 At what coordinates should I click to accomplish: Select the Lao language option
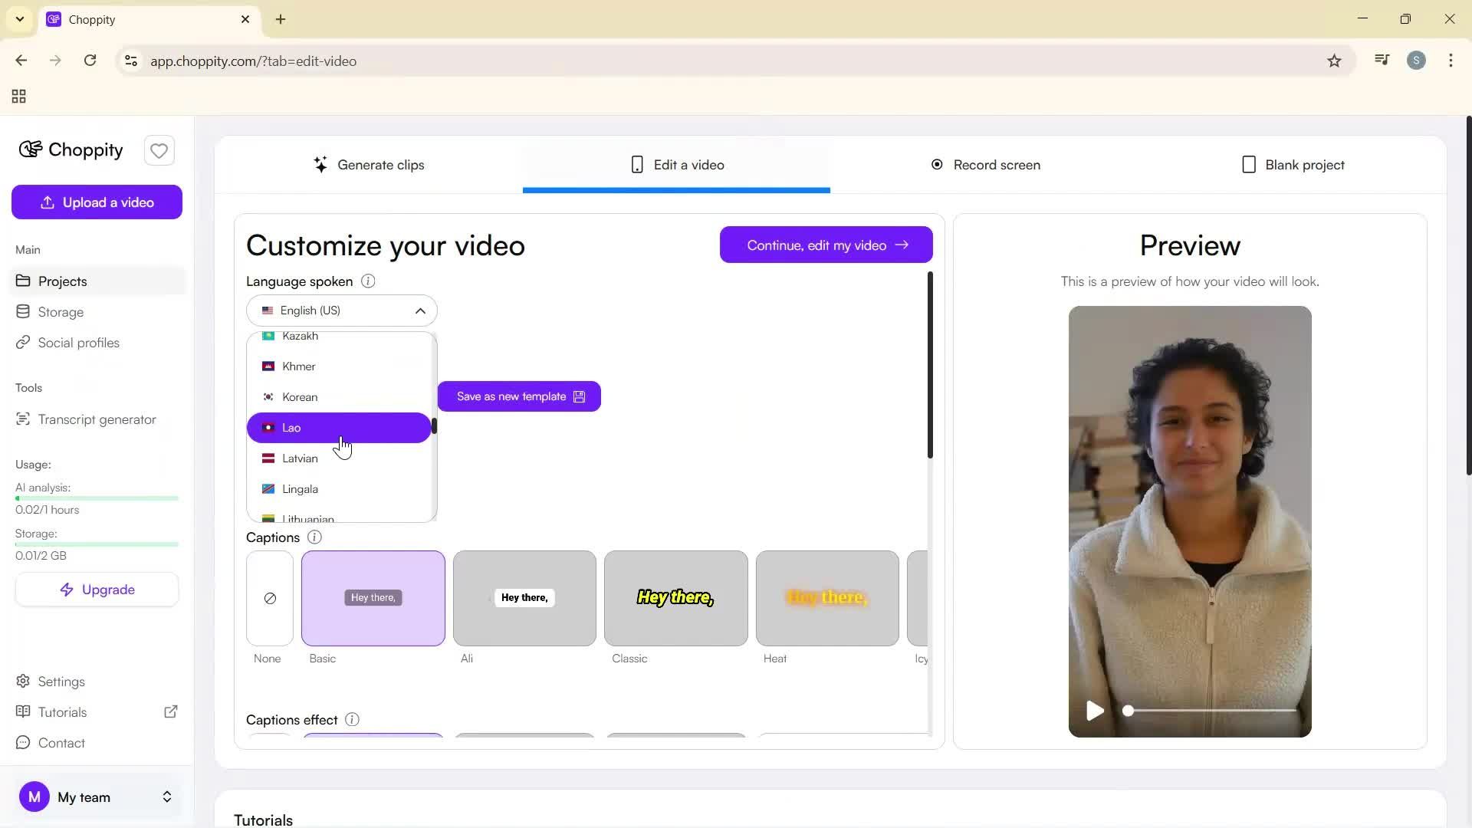point(340,427)
